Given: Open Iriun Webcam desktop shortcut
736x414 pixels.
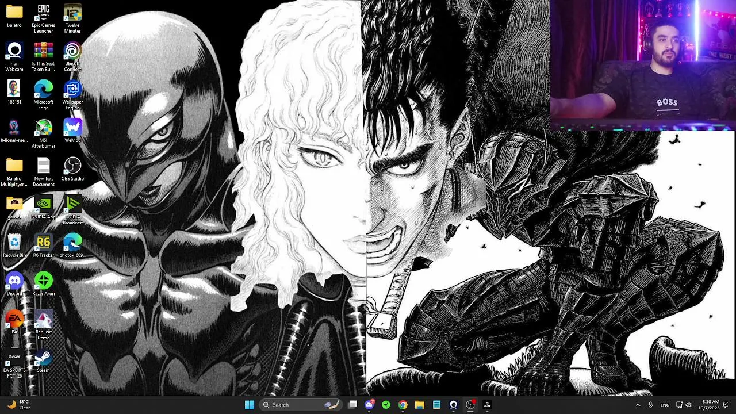Looking at the screenshot, I should [14, 57].
